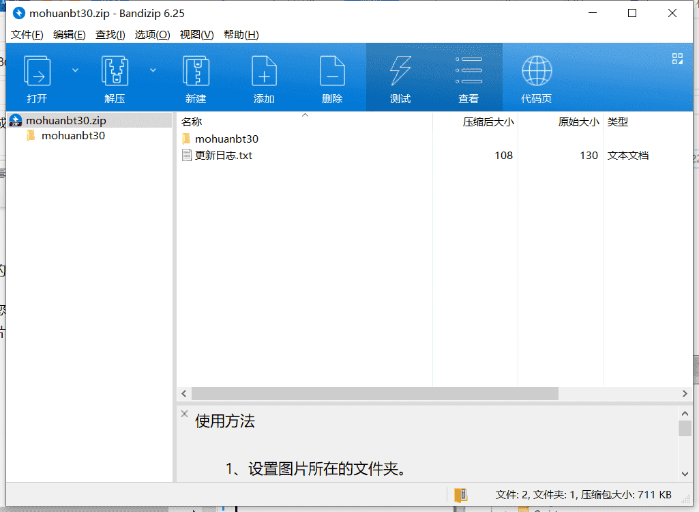Sort by 名称 column header
Viewport: 699px width, 512px height.
click(x=304, y=122)
